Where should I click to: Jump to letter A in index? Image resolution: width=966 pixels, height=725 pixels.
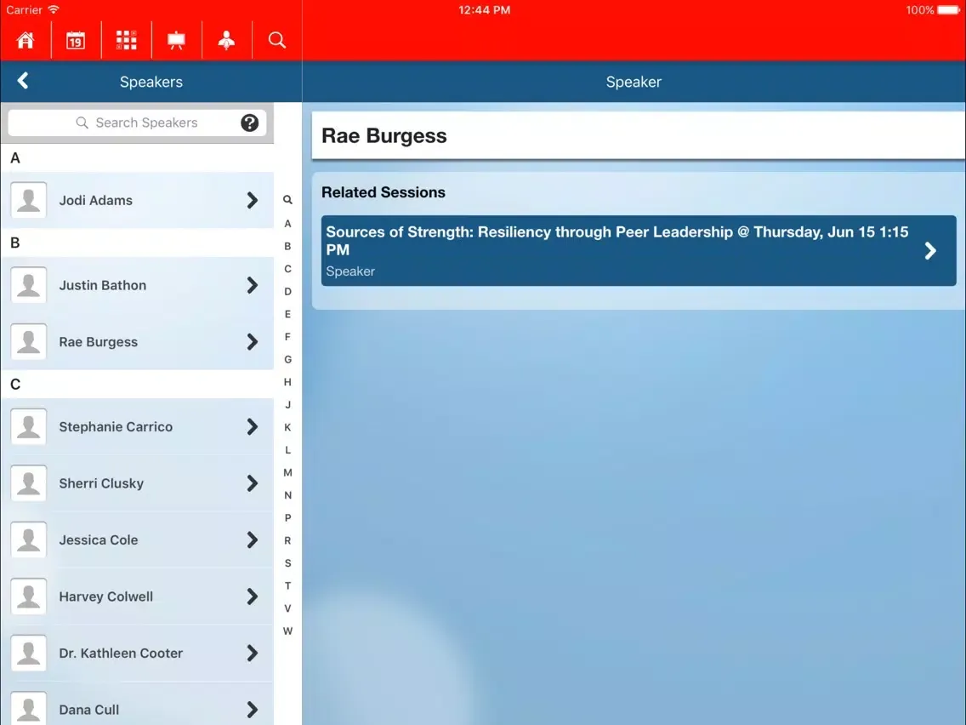pos(287,223)
